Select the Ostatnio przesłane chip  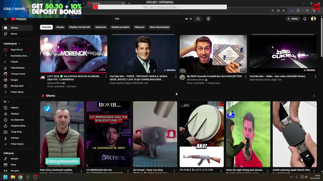pyautogui.click(x=120, y=27)
